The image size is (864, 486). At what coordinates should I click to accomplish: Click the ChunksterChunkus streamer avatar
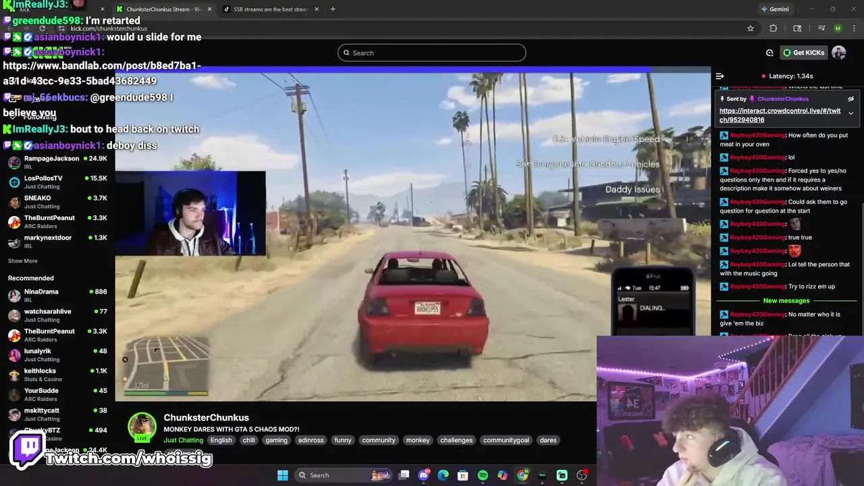[142, 427]
